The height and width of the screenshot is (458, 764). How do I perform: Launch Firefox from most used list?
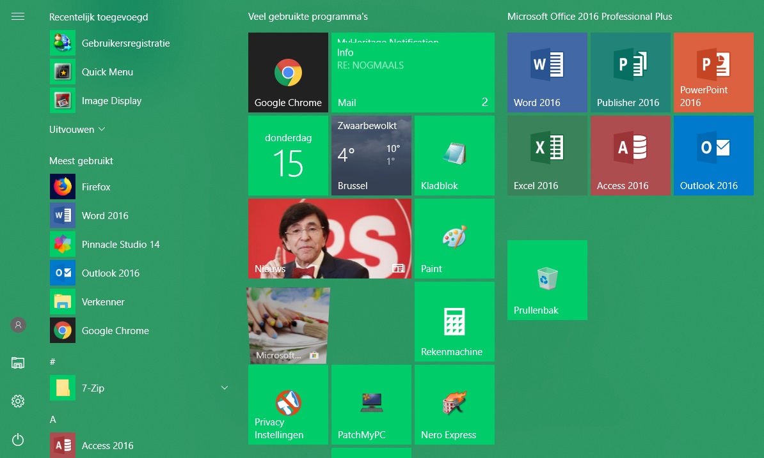click(x=139, y=187)
